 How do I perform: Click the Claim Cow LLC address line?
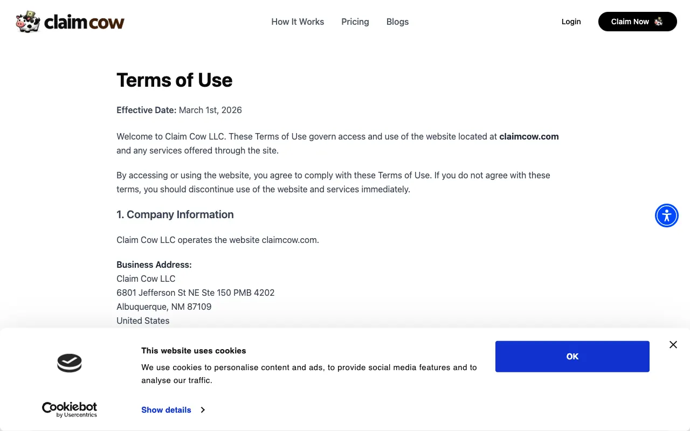coord(146,279)
